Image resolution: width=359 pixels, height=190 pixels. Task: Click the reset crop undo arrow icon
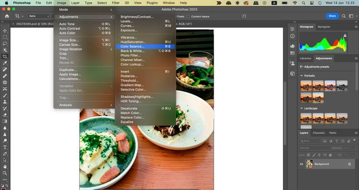click(244, 16)
